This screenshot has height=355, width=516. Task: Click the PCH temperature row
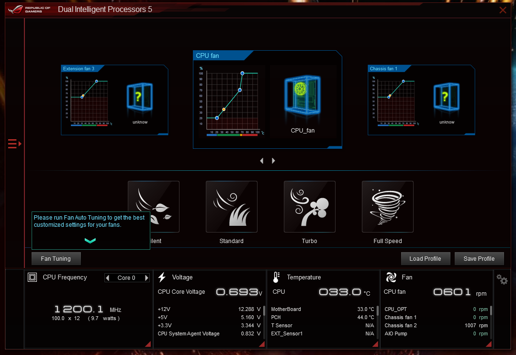click(323, 318)
